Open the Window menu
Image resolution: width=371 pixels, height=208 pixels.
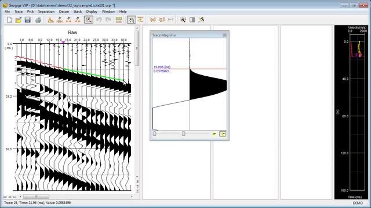[108, 12]
